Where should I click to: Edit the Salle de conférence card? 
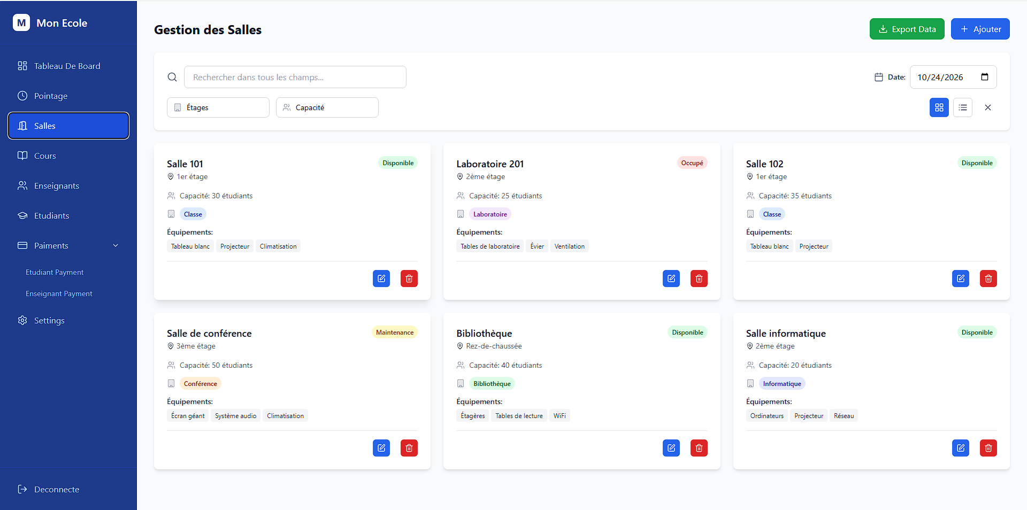(381, 448)
